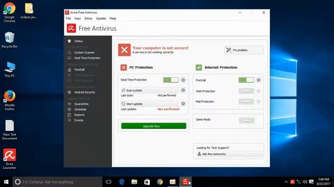Screen dimensions: 334x187
Task: Click the red PC Protection X icon
Action: coord(124,68)
